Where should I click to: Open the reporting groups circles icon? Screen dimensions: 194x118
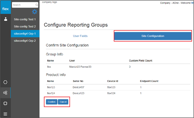coord(5,93)
